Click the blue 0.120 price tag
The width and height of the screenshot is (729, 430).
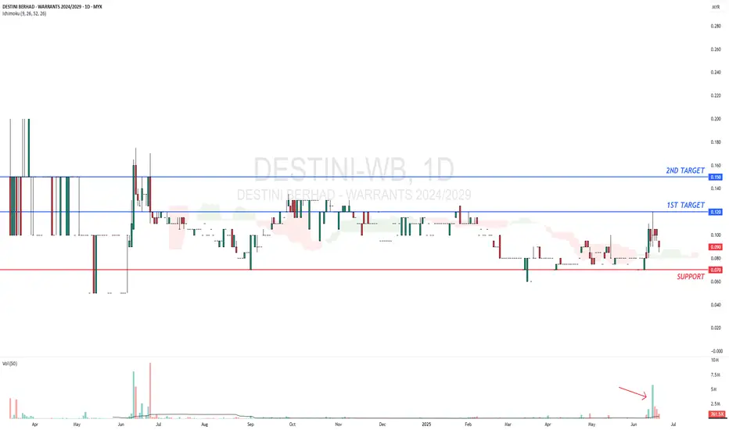[716, 212]
